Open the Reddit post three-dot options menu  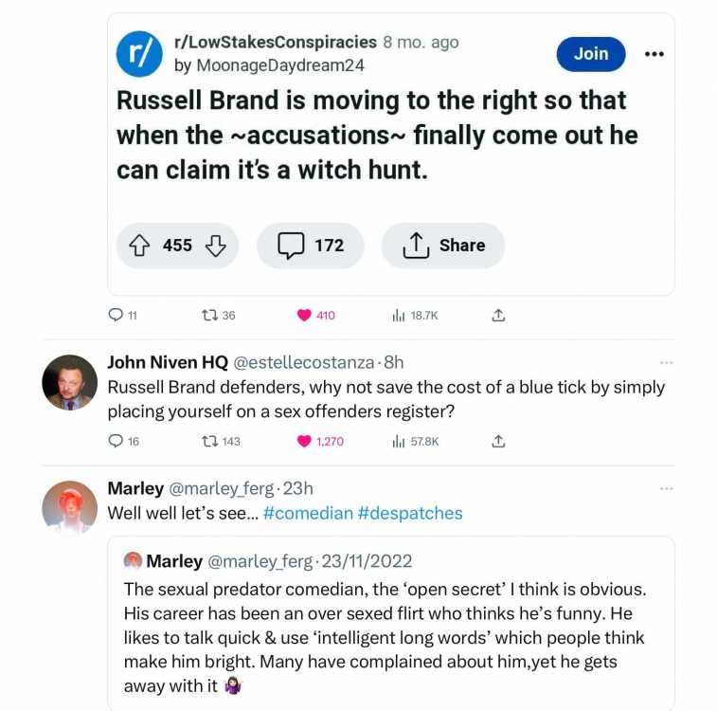point(654,54)
